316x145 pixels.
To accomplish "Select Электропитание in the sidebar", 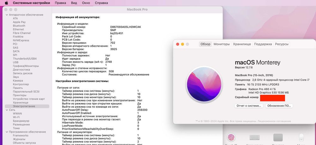I will tap(27, 106).
